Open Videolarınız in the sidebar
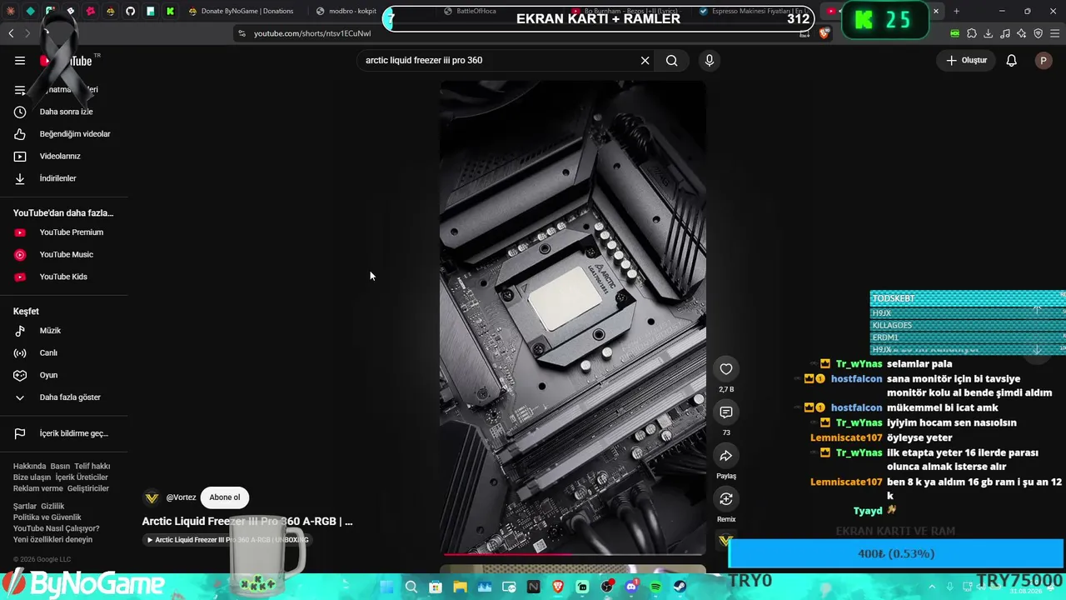 (x=66, y=156)
